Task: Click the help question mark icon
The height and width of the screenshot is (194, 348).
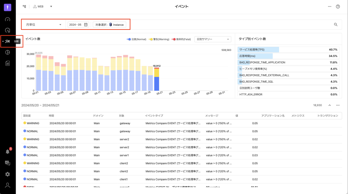Action: [338, 6]
